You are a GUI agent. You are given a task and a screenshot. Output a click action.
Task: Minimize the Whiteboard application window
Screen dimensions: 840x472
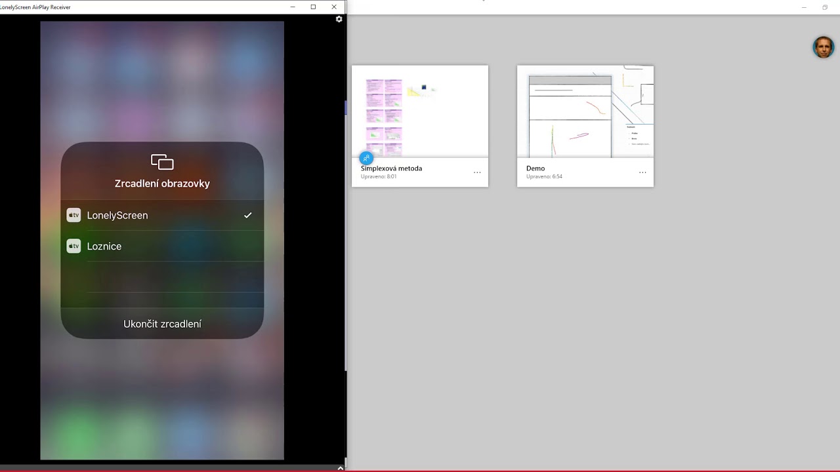(x=804, y=7)
